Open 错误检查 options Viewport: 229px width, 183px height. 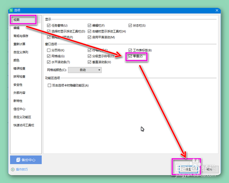pyautogui.click(x=19, y=68)
